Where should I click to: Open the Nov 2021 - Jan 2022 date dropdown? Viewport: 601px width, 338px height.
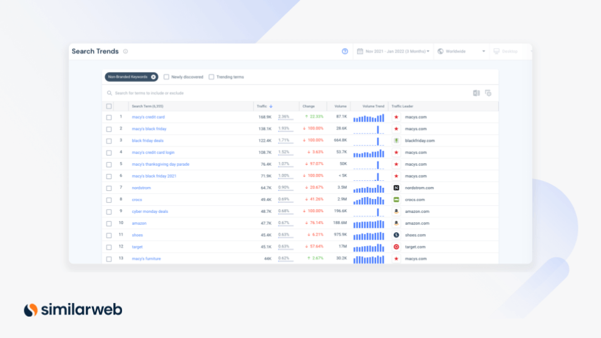(393, 51)
